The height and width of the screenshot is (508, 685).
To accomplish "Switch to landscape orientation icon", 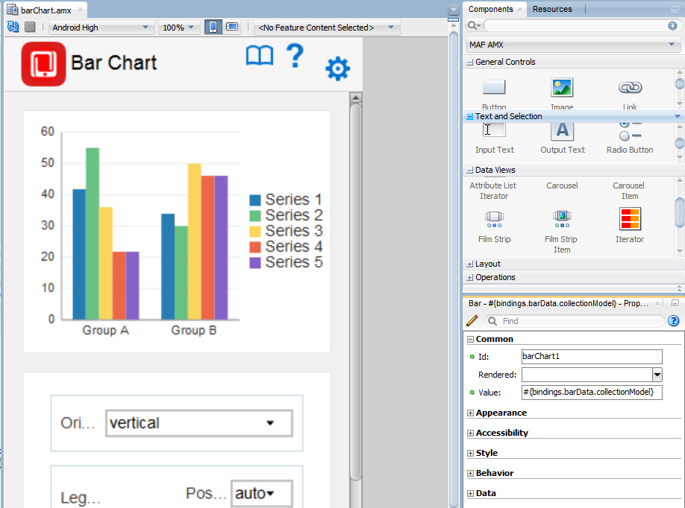I will 232,27.
